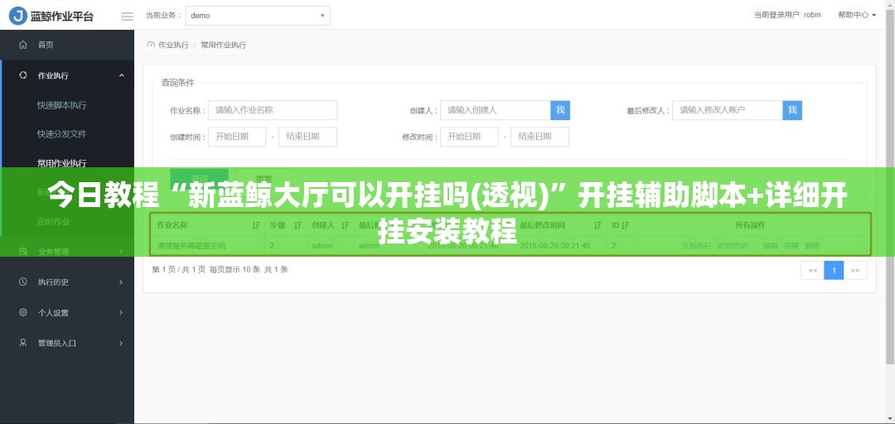Image resolution: width=895 pixels, height=424 pixels.
Task: Select page 1 in pagination
Action: click(x=834, y=271)
